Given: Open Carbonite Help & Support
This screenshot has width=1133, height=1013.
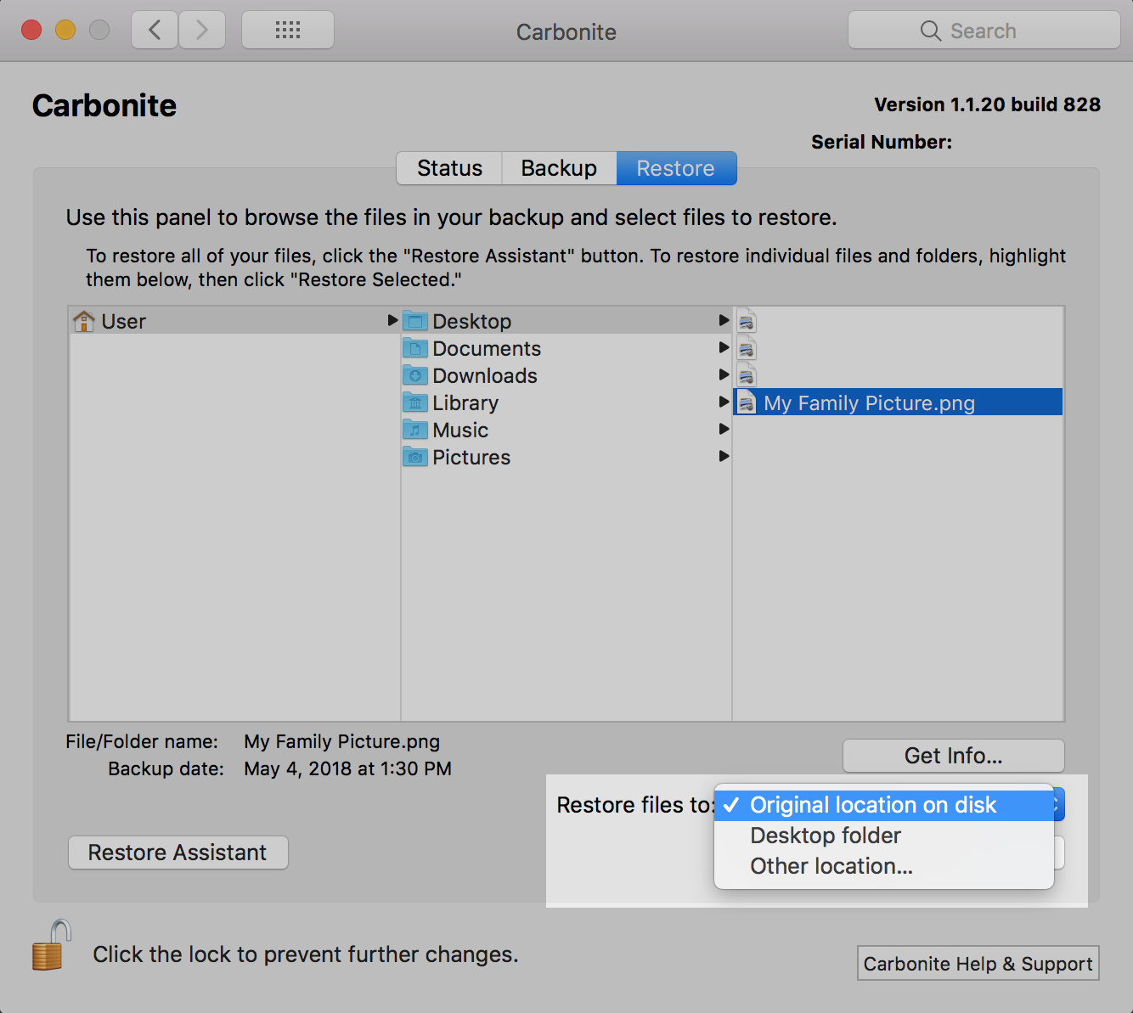Looking at the screenshot, I should point(978,963).
